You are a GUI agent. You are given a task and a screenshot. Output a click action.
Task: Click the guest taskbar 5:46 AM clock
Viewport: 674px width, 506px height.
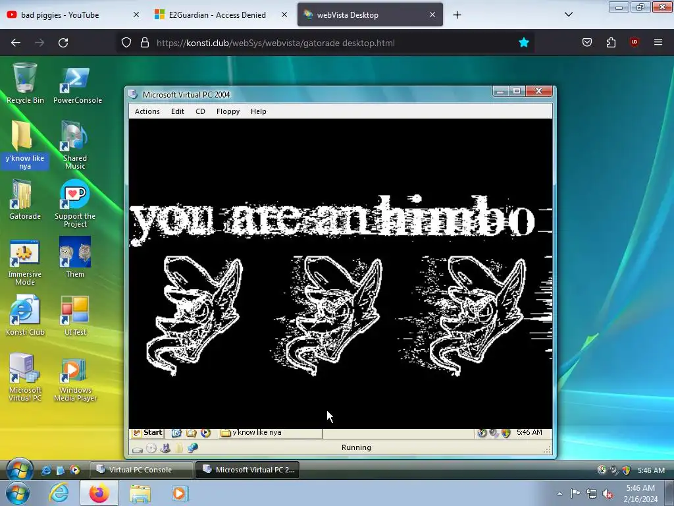529,432
